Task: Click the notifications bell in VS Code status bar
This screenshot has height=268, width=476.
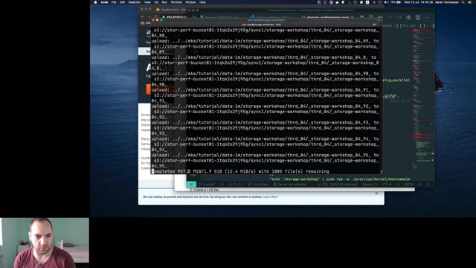Action: 428,184
